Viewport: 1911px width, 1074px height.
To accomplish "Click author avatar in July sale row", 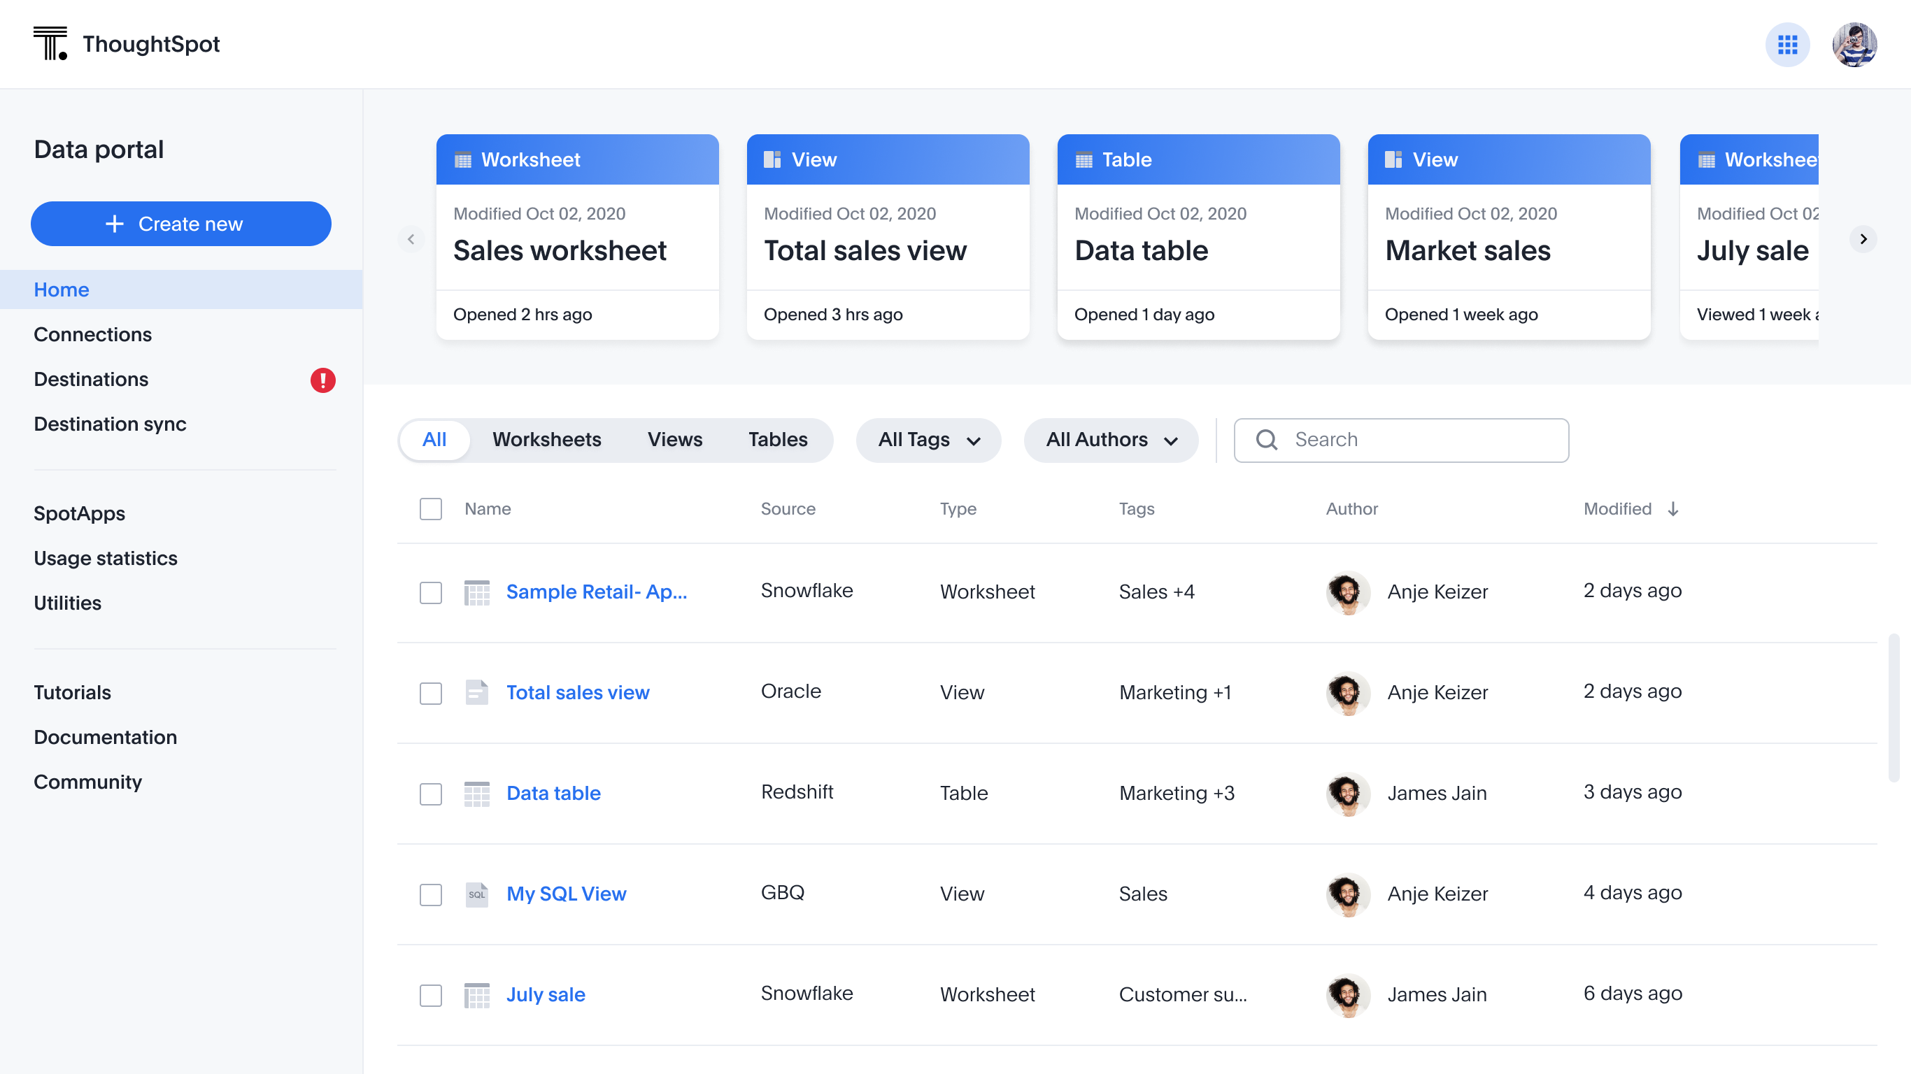I will 1348,996.
